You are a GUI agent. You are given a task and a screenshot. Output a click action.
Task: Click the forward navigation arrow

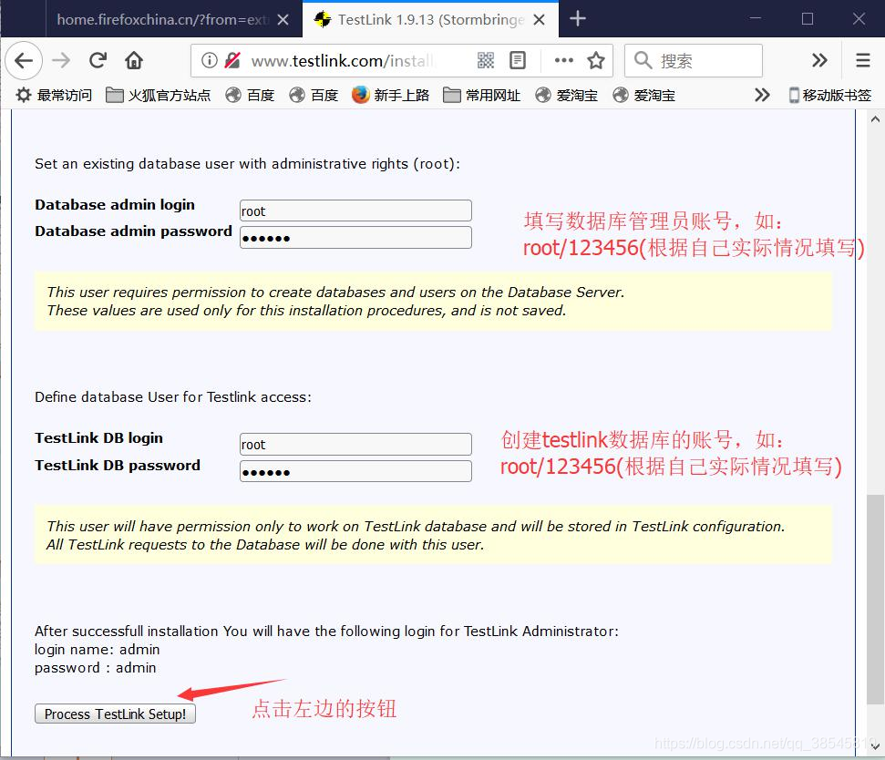[61, 60]
